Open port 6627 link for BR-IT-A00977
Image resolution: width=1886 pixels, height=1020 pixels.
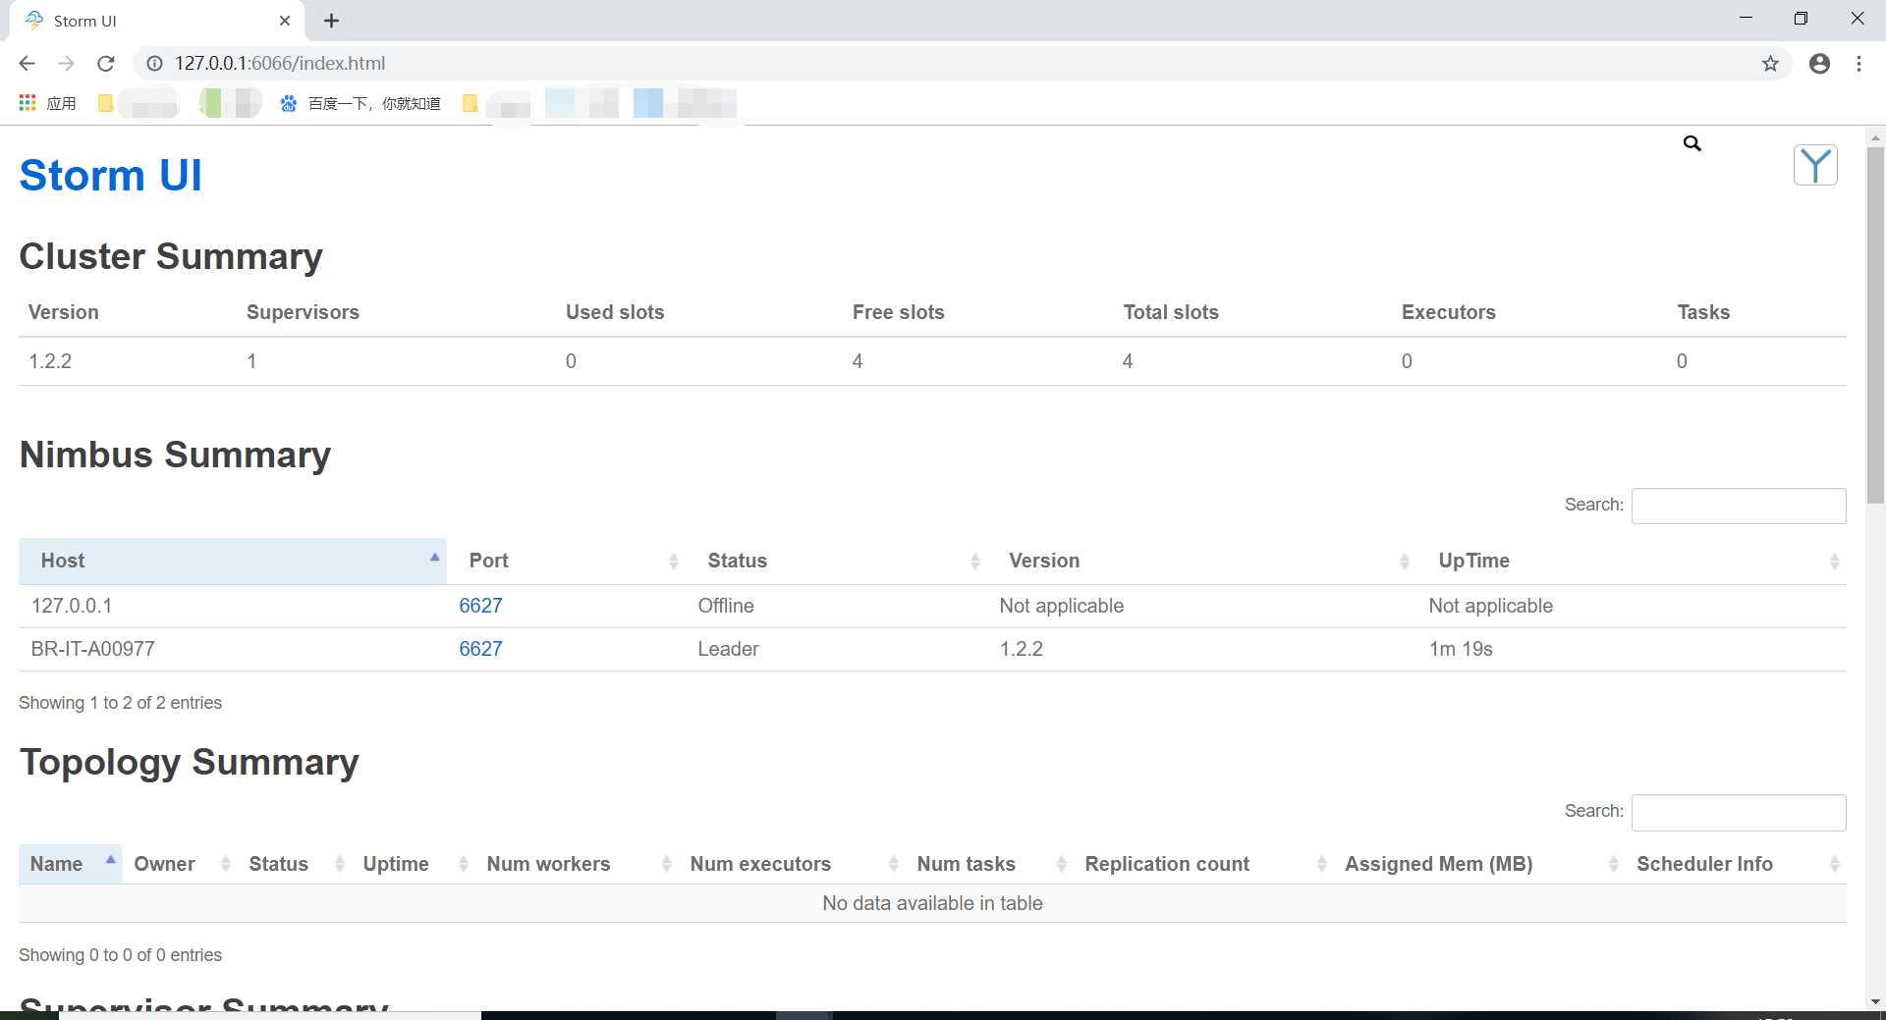click(480, 649)
